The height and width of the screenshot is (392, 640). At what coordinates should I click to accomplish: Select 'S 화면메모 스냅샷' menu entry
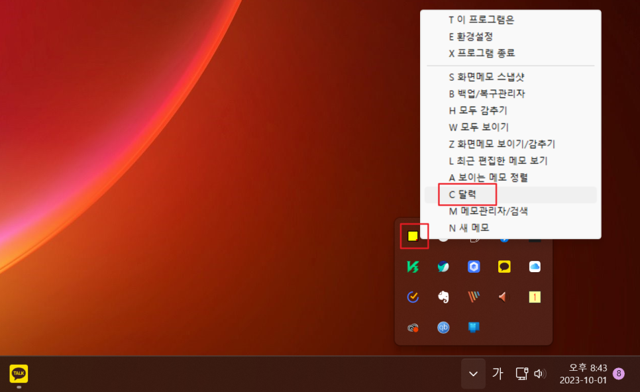[x=511, y=77]
